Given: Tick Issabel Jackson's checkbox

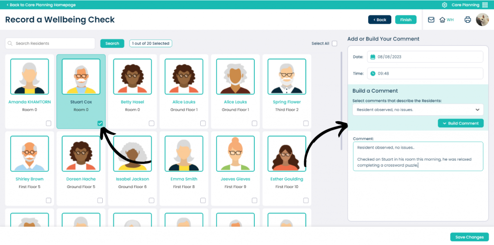Looking at the screenshot, I should coord(151,200).
